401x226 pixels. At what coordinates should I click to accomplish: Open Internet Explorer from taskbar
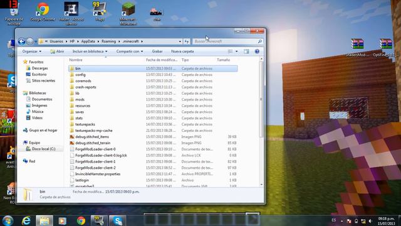click(26, 220)
